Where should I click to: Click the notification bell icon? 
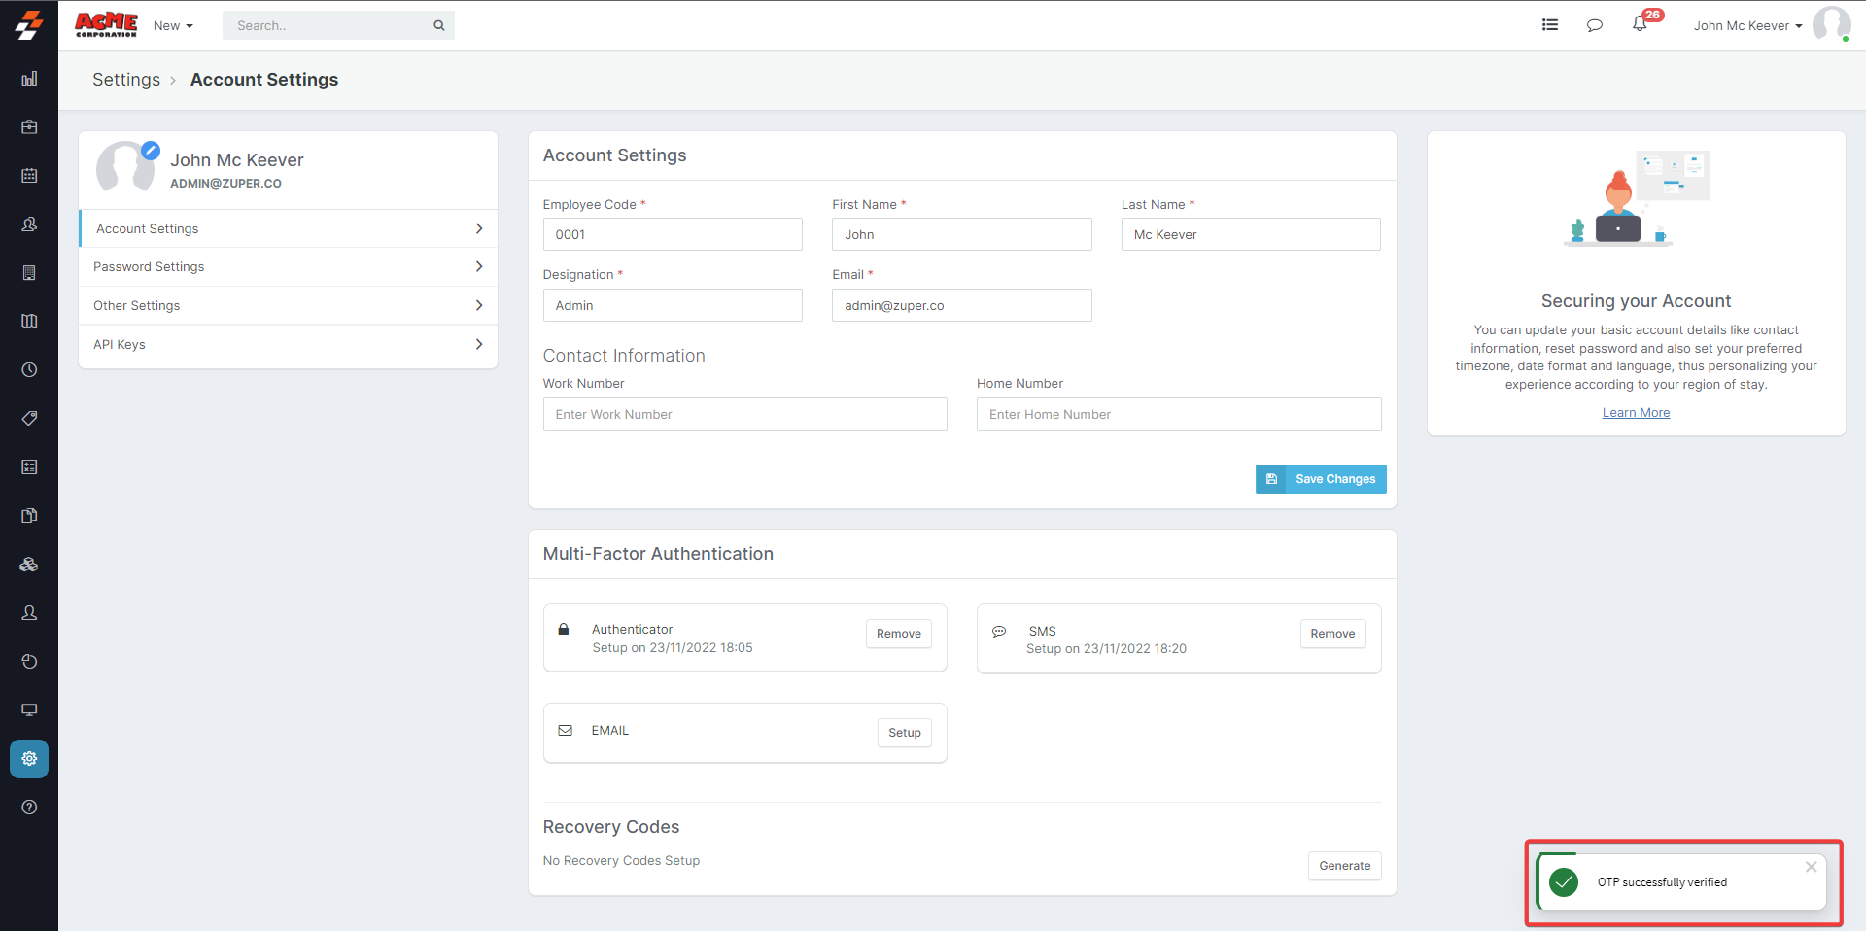[1640, 25]
